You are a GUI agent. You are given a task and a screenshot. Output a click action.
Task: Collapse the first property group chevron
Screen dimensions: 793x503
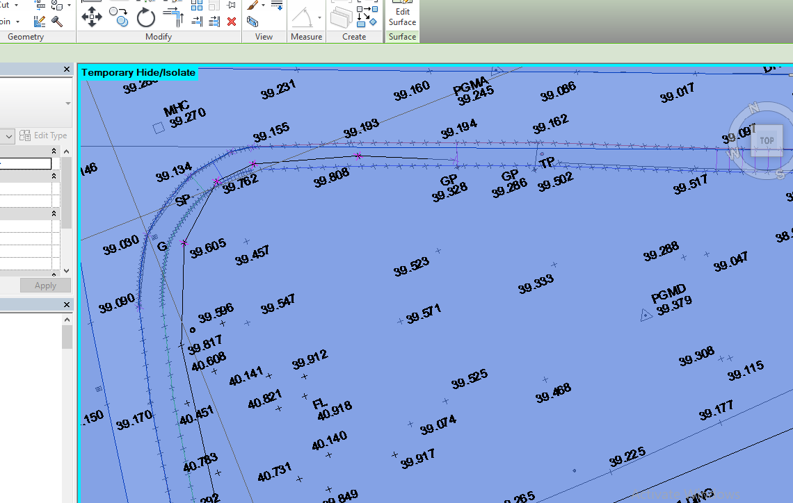click(x=54, y=151)
